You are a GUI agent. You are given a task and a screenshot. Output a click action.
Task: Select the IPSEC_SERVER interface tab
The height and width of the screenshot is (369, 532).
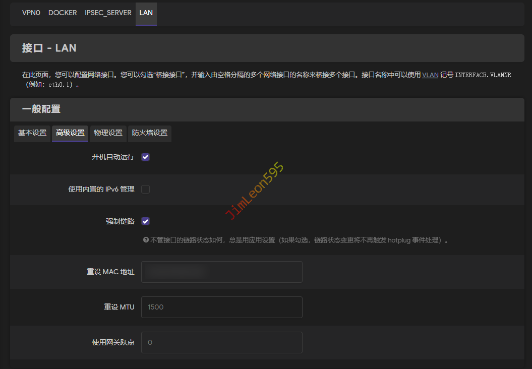(x=108, y=13)
